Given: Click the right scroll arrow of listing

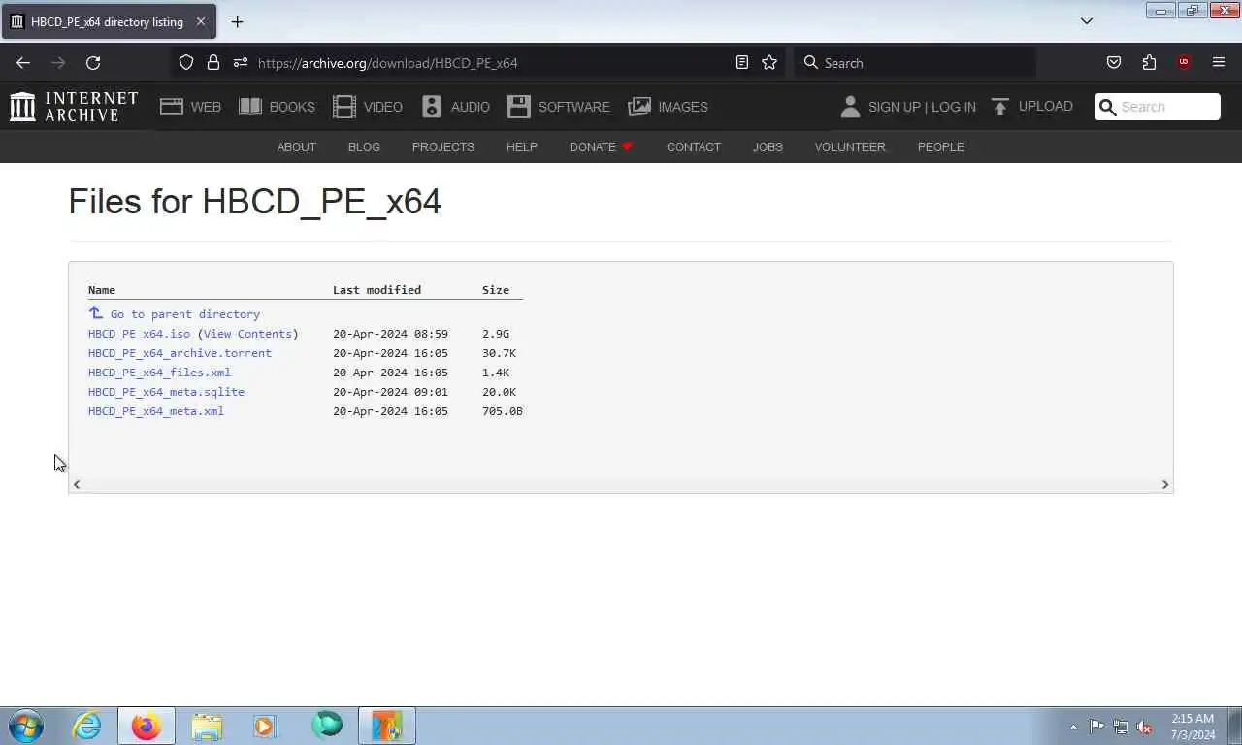Looking at the screenshot, I should (1165, 484).
